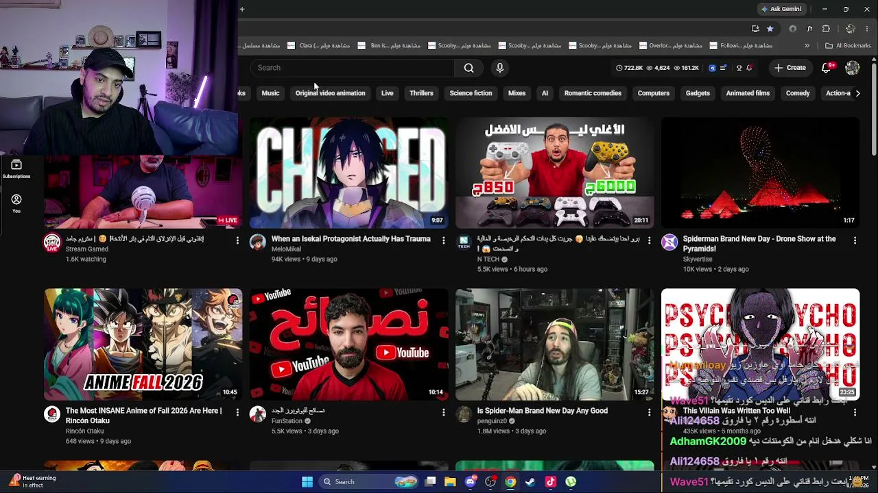This screenshot has width=878, height=493.
Task: Open the Anime Fall 2026 thumbnail
Action: pos(143,344)
